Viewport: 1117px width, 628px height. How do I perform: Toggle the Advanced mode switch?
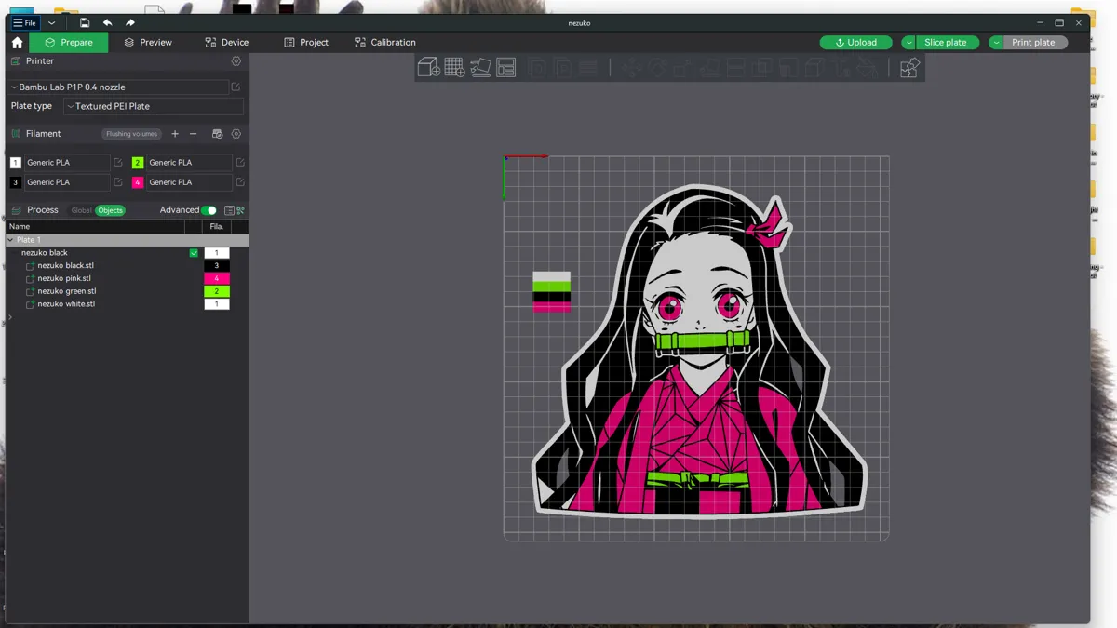(x=209, y=210)
